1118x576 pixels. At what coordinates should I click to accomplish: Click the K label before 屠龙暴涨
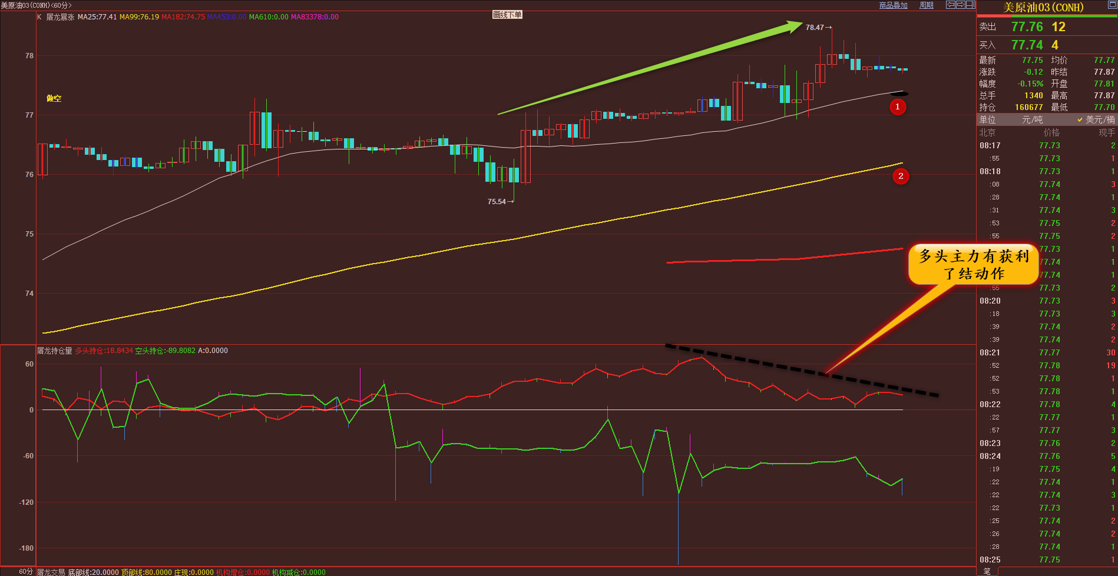39,17
